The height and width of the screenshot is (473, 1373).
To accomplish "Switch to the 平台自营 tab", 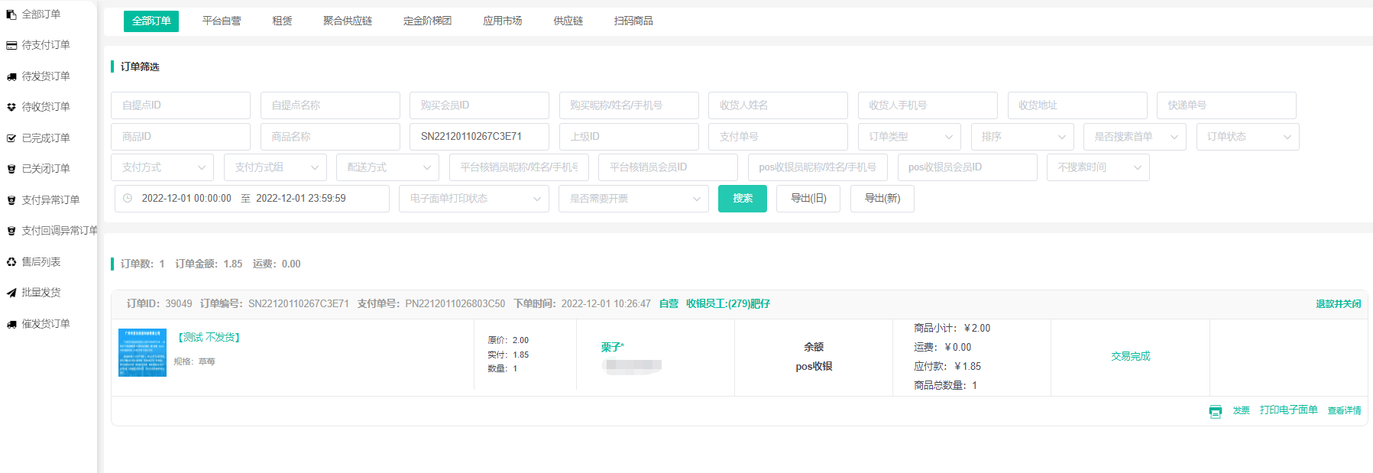I will 222,21.
